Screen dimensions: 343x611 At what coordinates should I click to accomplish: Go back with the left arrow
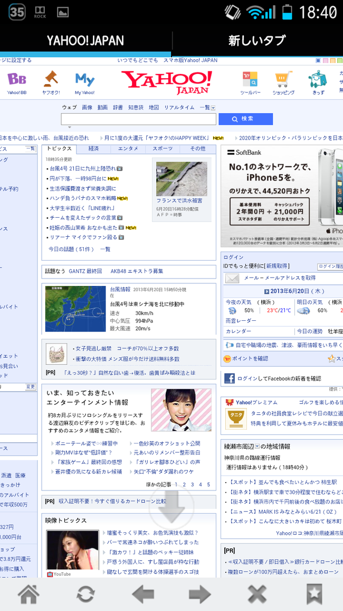pos(142,594)
